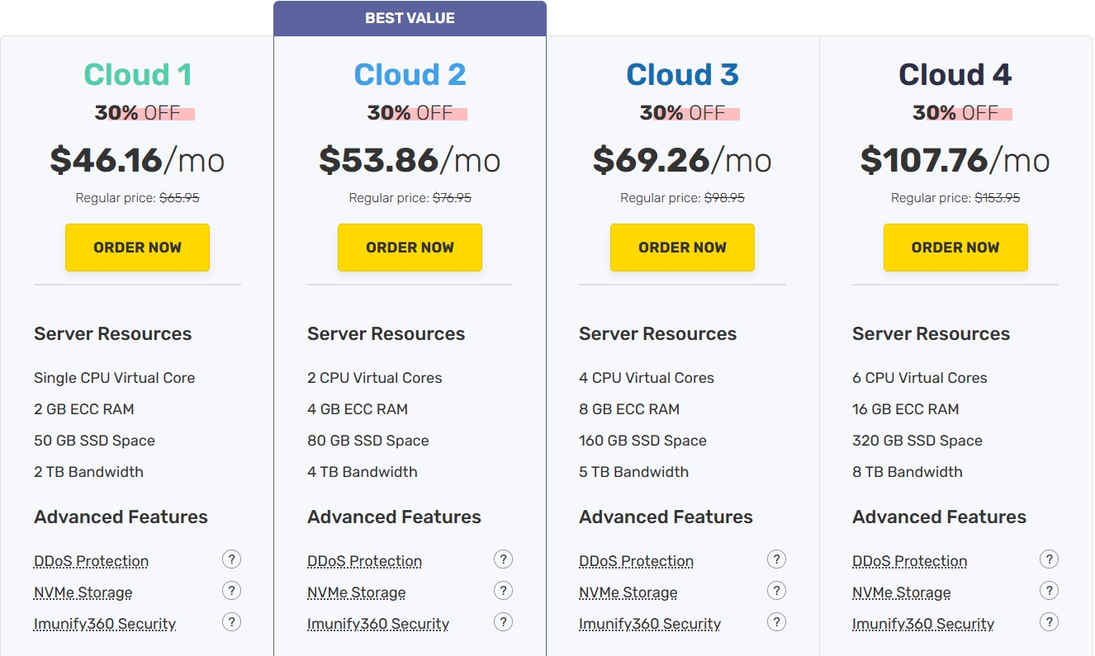Click the DDoS Protection help icon for Cloud 2
Image resolution: width=1095 pixels, height=656 pixels.
click(x=504, y=559)
